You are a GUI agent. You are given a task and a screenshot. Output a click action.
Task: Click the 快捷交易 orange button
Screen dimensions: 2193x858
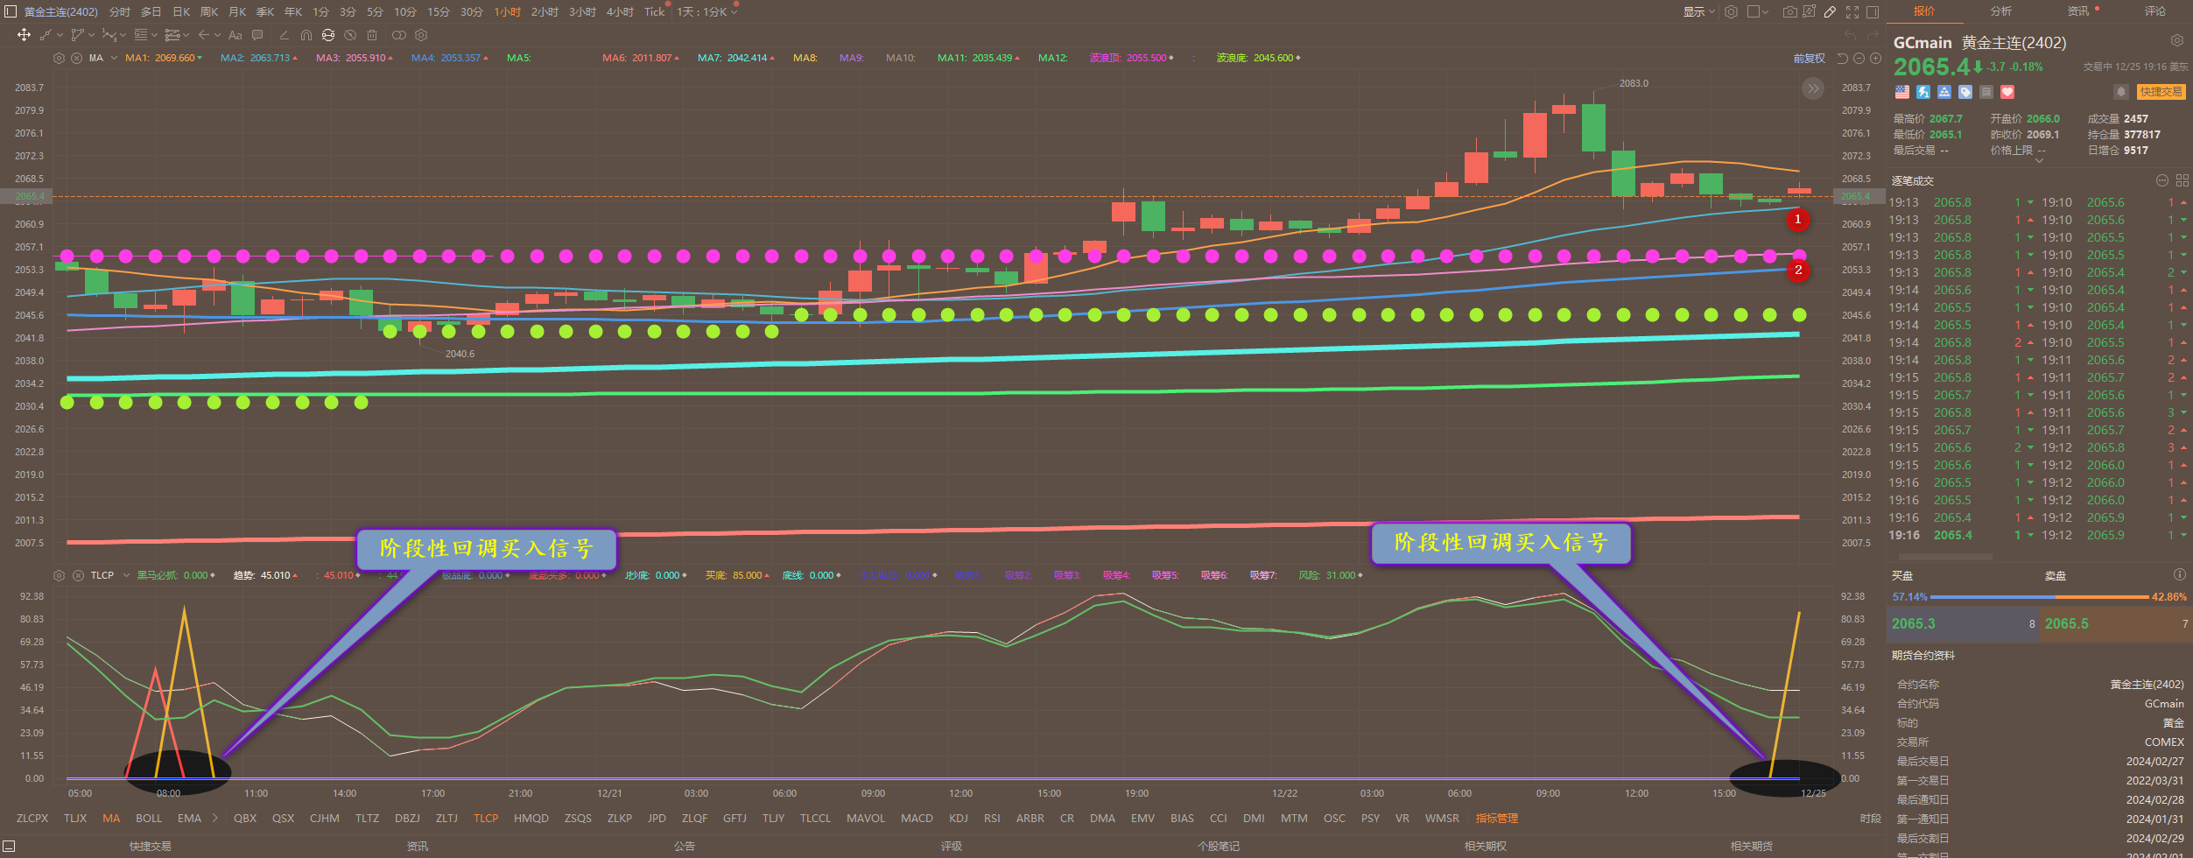coord(2161,92)
